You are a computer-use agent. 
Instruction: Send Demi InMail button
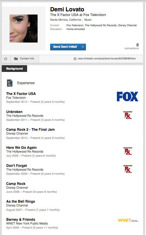click(x=65, y=47)
